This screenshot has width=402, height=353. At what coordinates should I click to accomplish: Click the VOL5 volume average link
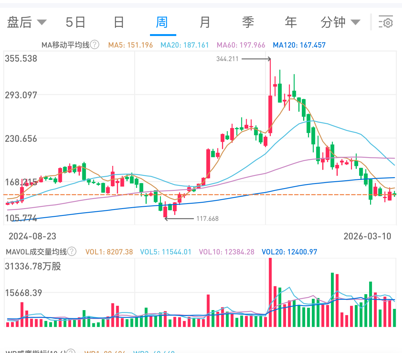click(166, 251)
